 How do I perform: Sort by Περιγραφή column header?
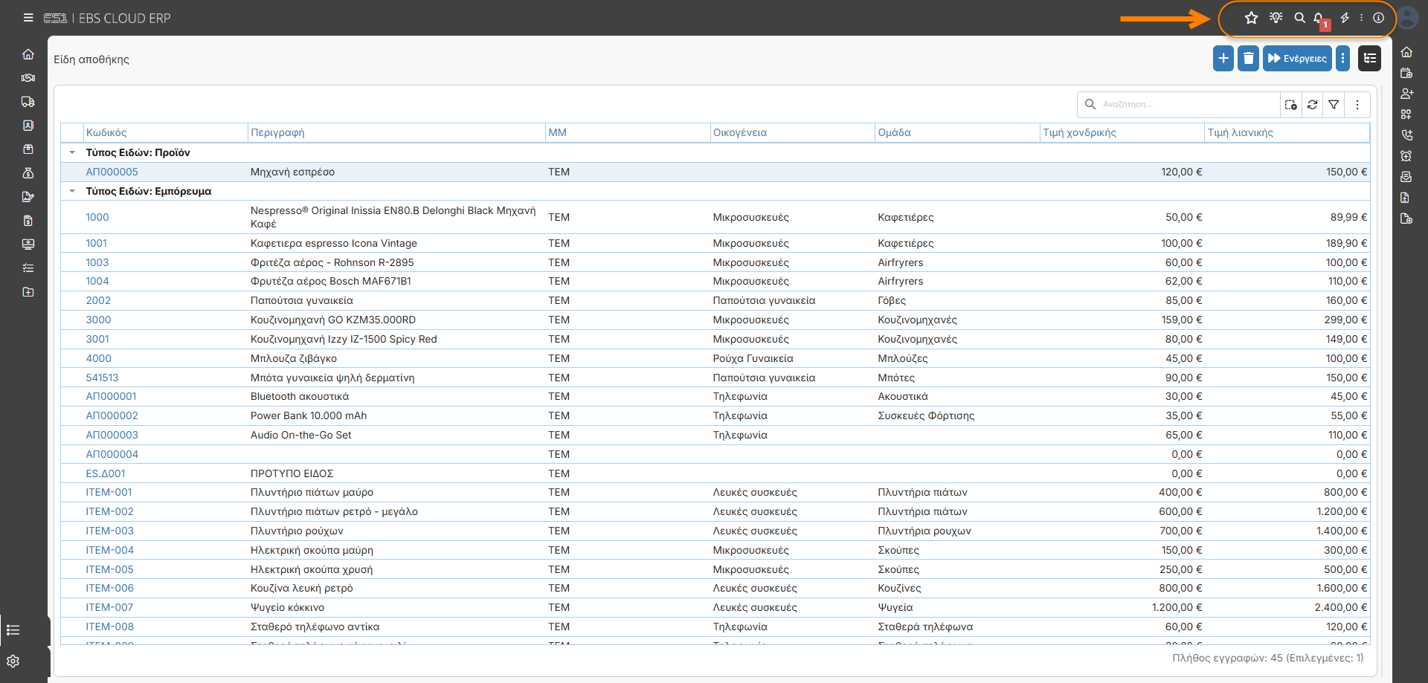click(x=396, y=133)
